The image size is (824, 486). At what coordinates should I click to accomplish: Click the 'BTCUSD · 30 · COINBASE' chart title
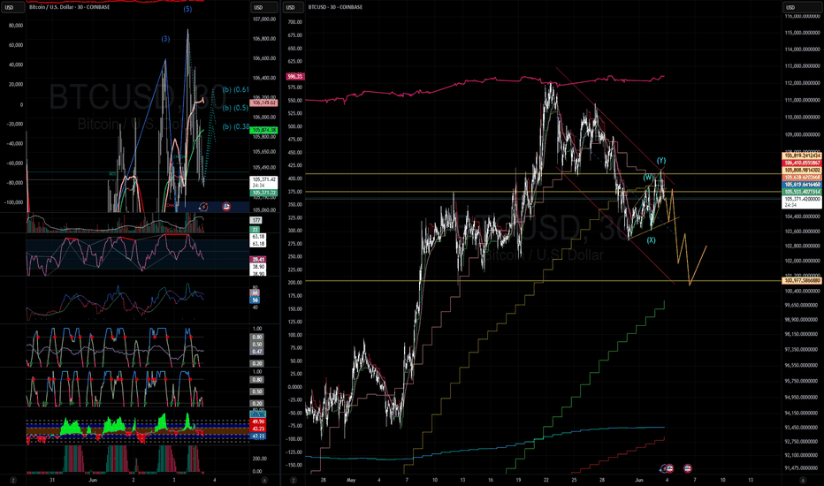(335, 7)
